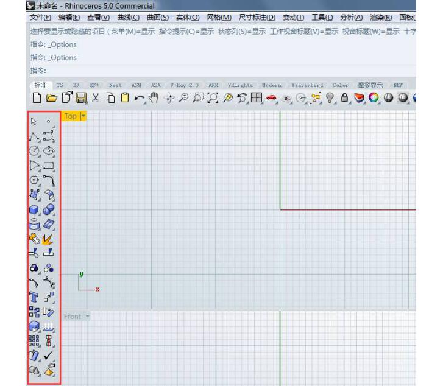Open the 工具(L) menu
Image resolution: width=443 pixels, height=386 pixels.
(322, 18)
